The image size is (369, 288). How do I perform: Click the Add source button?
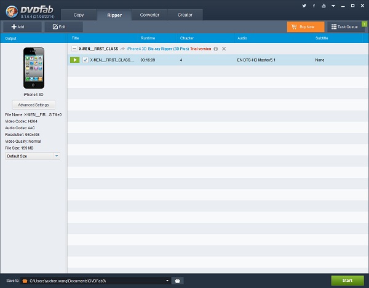[22, 27]
